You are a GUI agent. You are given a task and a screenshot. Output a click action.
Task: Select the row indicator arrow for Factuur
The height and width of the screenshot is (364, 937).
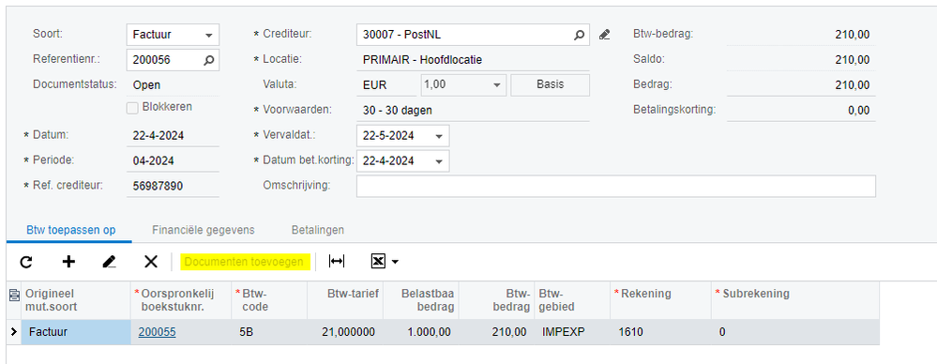[x=14, y=332]
